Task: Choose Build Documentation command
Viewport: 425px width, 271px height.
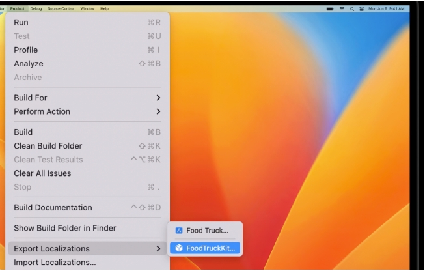Action: [x=53, y=208]
